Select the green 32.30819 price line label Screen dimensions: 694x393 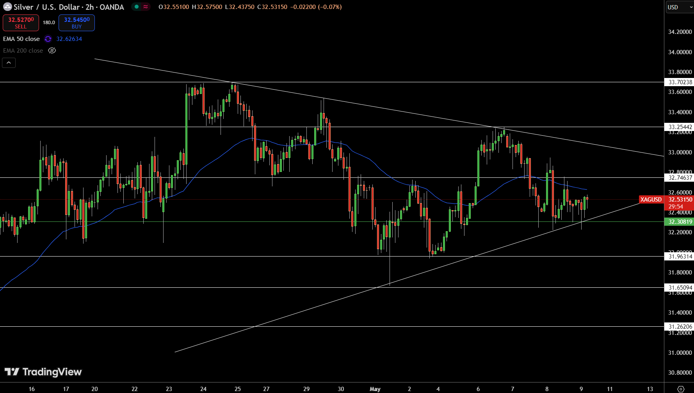pos(679,222)
